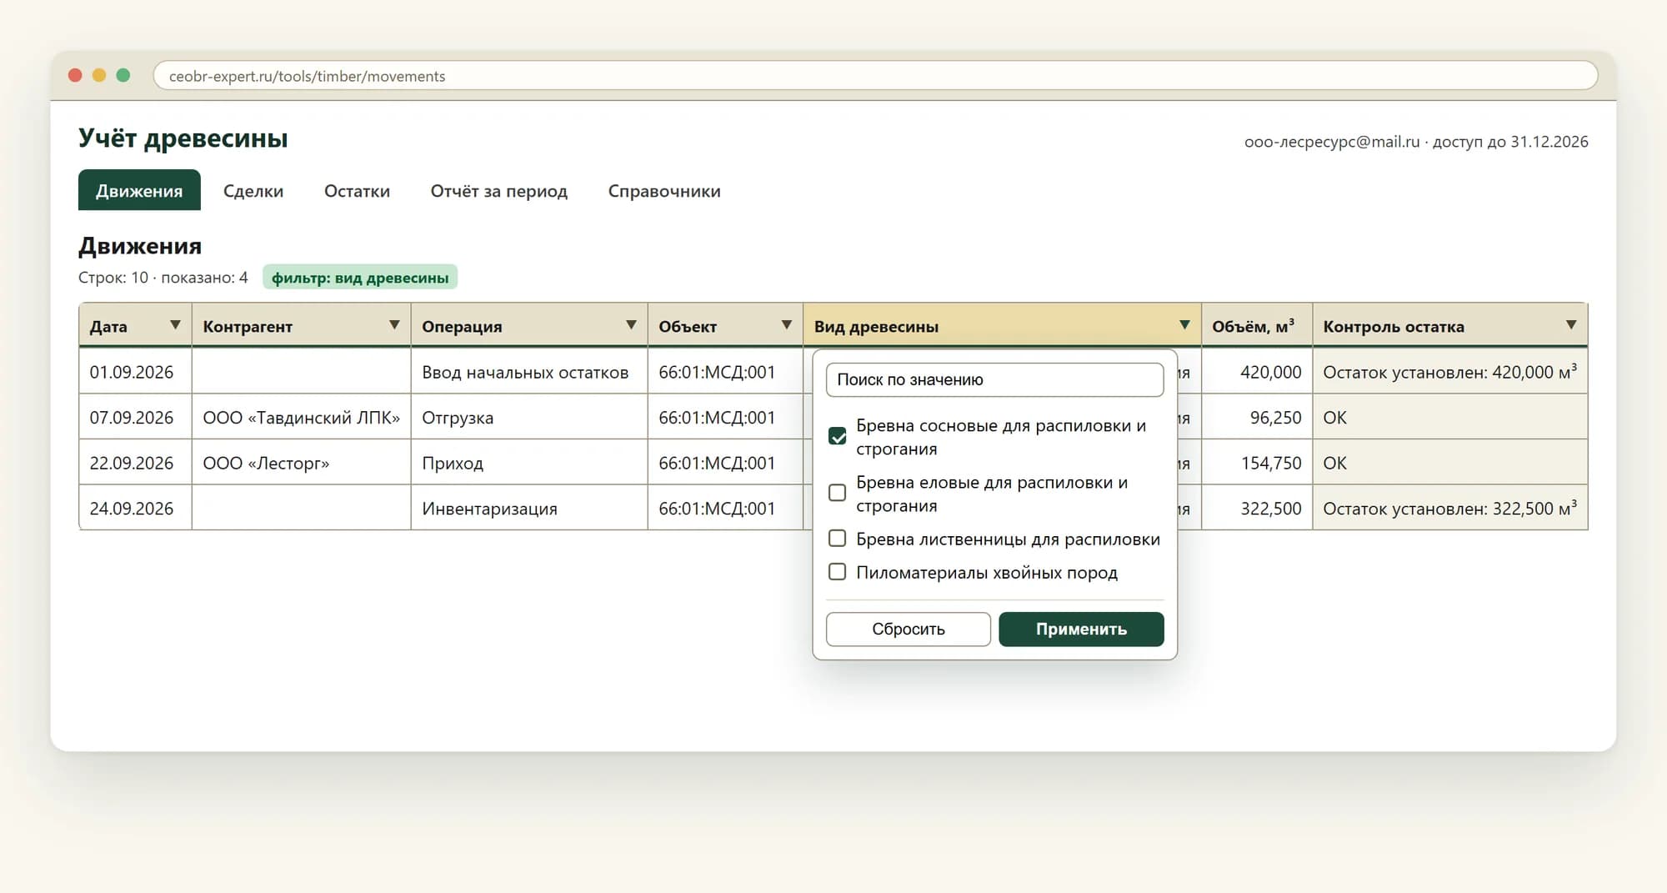Click the ООО «Тавдинский ЛПК» cell

pos(301,417)
